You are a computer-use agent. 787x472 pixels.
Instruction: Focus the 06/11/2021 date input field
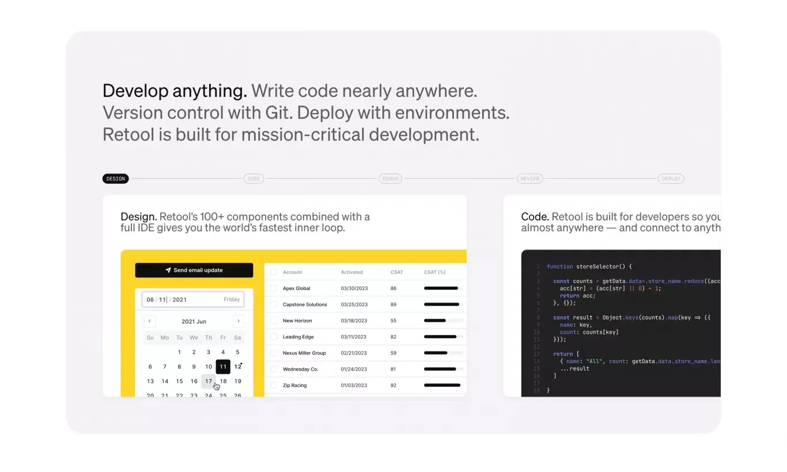click(193, 300)
